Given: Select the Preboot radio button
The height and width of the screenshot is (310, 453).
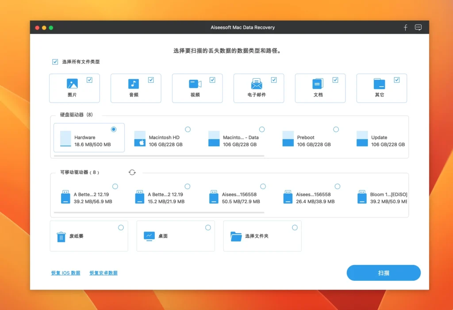Looking at the screenshot, I should point(336,129).
